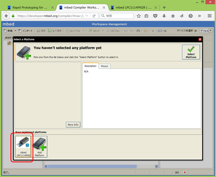Image resolution: width=216 pixels, height=177 pixels.
Task: Click the 全て保存 save all button
Action: tap(55, 30)
